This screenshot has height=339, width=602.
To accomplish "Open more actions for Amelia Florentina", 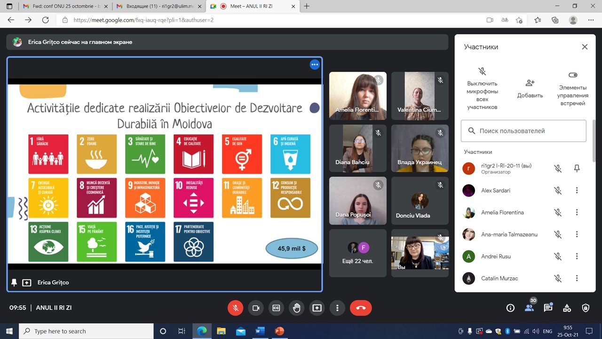I will click(x=577, y=212).
